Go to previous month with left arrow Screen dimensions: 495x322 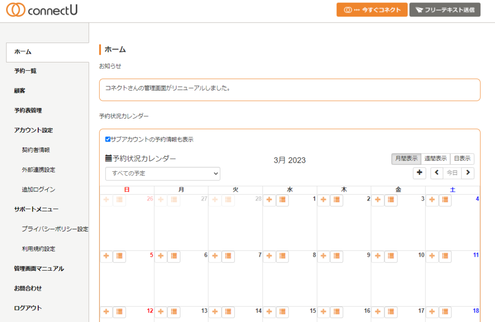437,173
